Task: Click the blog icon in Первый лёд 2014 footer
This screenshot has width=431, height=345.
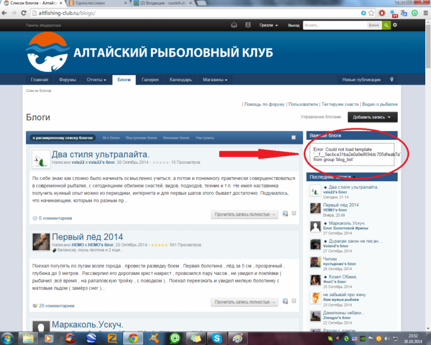Action: [x=285, y=301]
